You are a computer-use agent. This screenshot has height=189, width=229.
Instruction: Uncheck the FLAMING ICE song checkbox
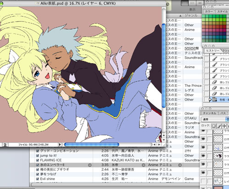coord(38,160)
